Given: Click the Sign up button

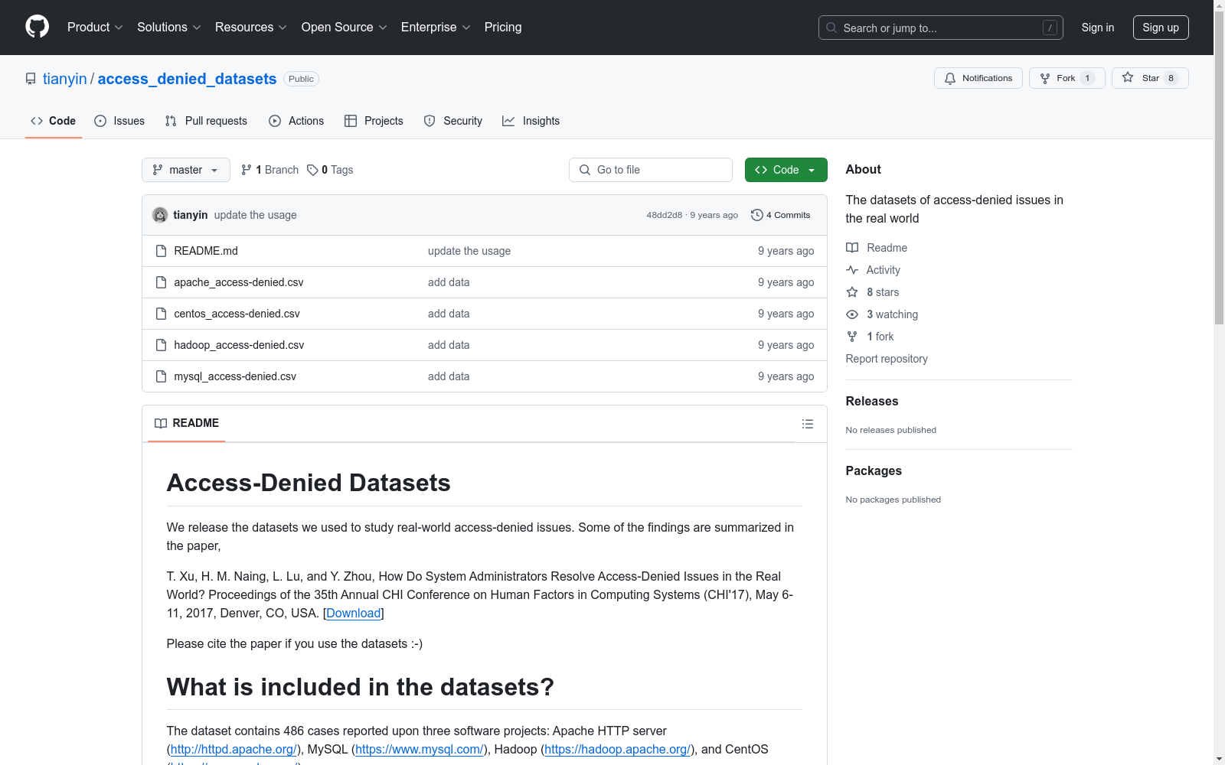Looking at the screenshot, I should tap(1161, 28).
